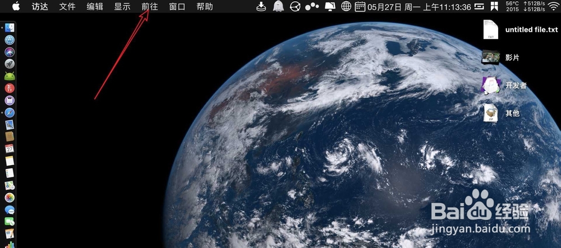The image size is (561, 248).
Task: Open the 前往 menu
Action: coord(150,6)
